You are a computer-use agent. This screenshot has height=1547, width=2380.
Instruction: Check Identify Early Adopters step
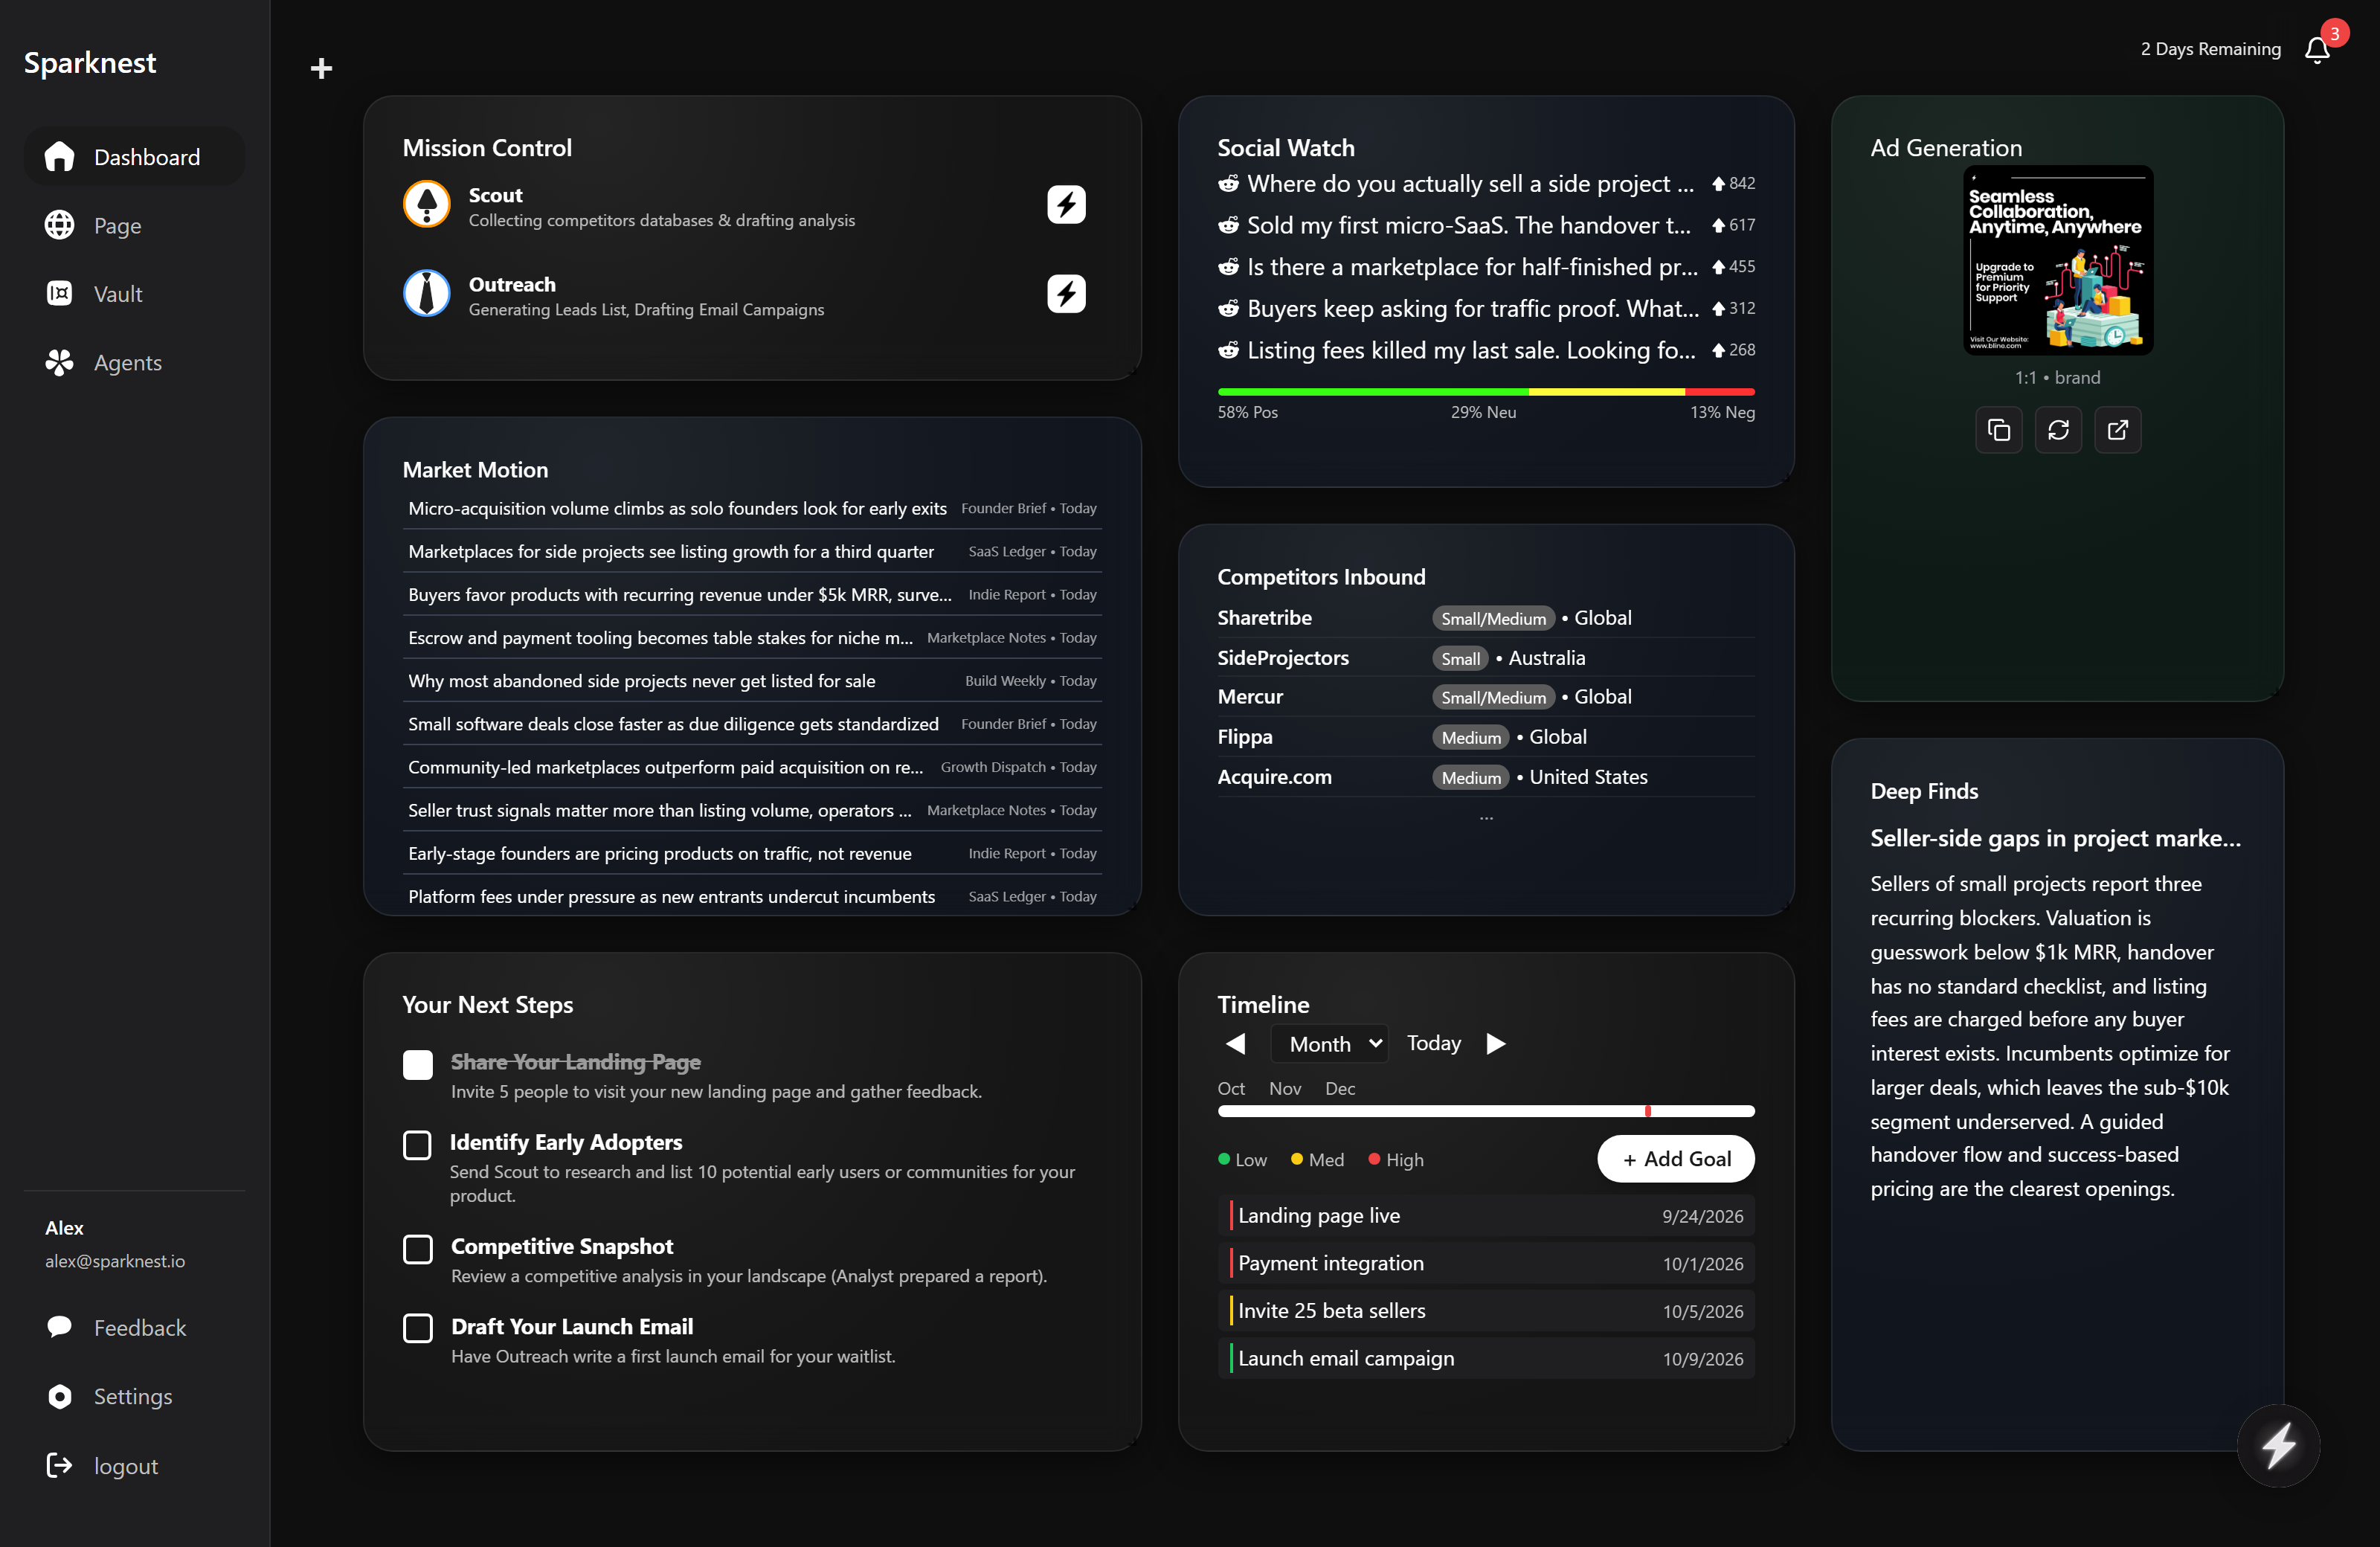(x=417, y=1145)
